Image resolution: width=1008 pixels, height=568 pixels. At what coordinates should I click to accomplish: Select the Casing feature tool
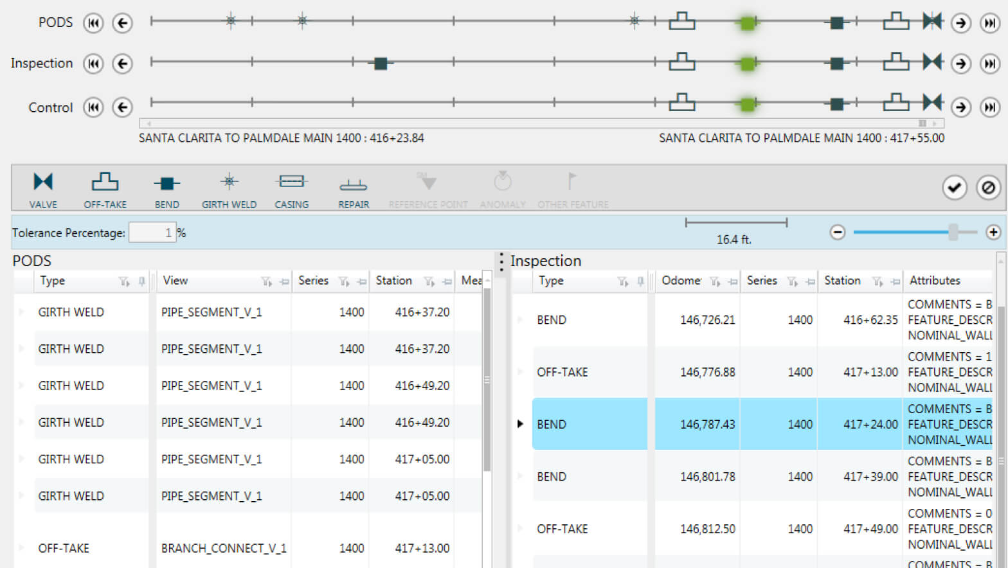pos(291,188)
